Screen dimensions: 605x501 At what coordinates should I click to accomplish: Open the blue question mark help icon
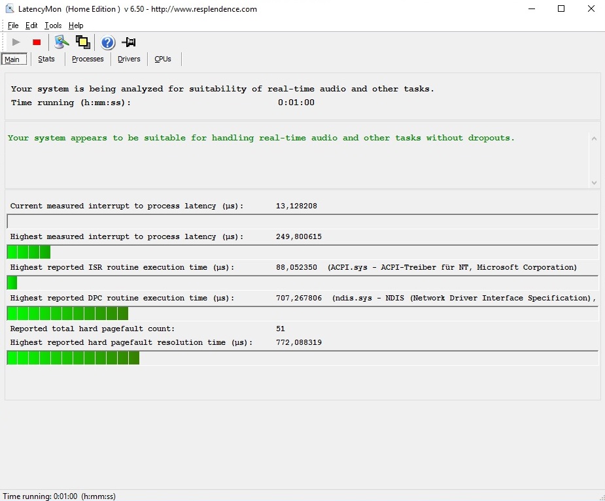(108, 42)
